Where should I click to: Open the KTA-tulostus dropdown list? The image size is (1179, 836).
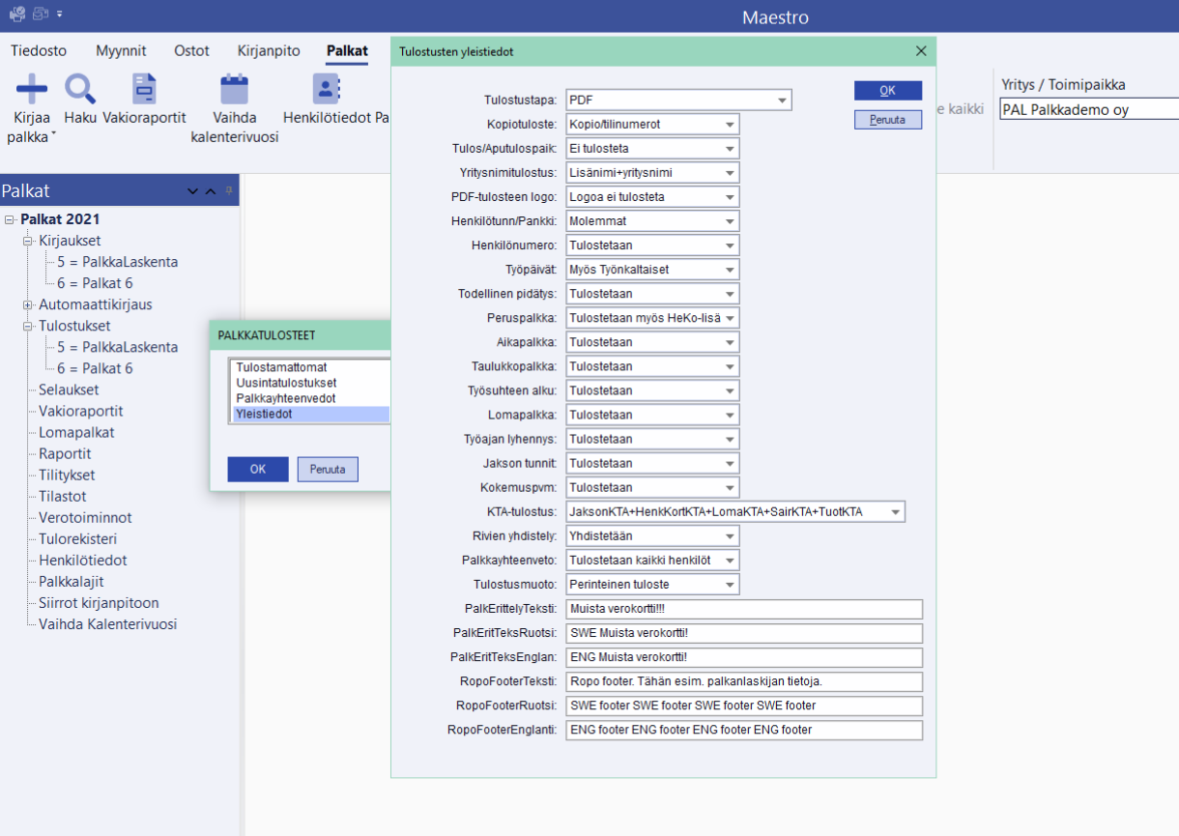895,511
